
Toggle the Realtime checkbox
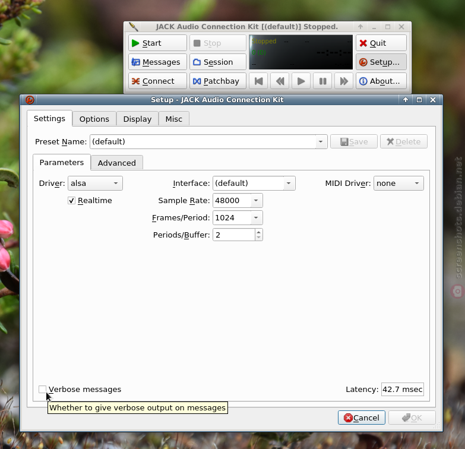pos(71,201)
